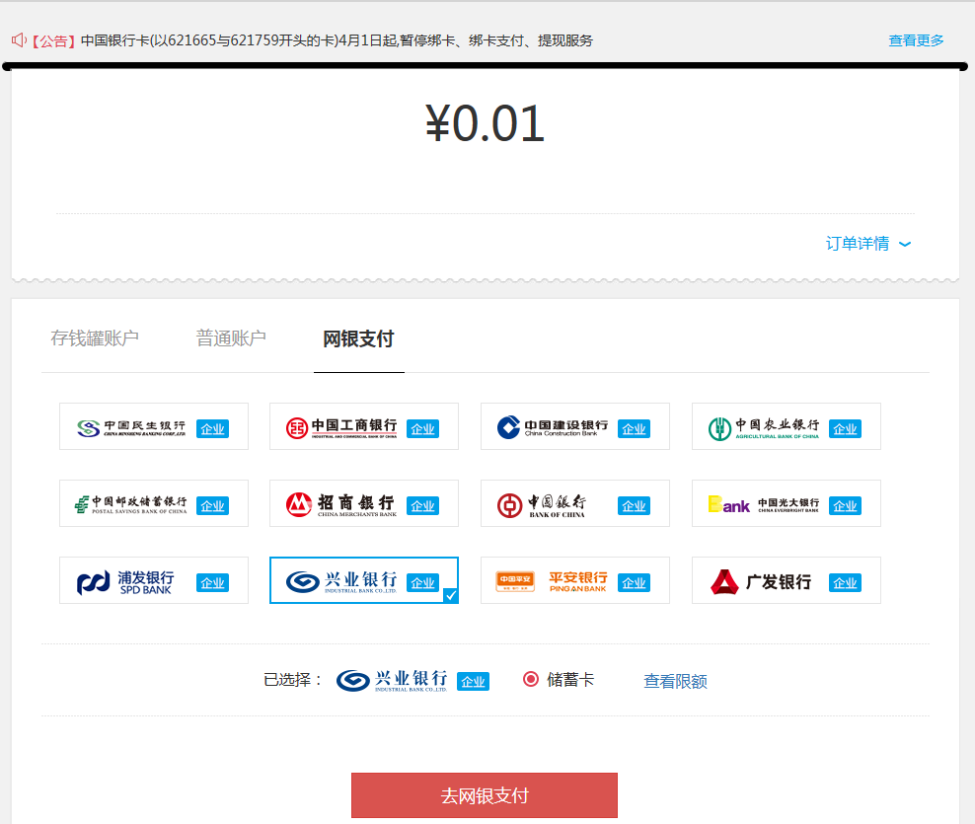This screenshot has height=824, width=975.
Task: Select the 网银支付 tab
Action: tap(359, 338)
